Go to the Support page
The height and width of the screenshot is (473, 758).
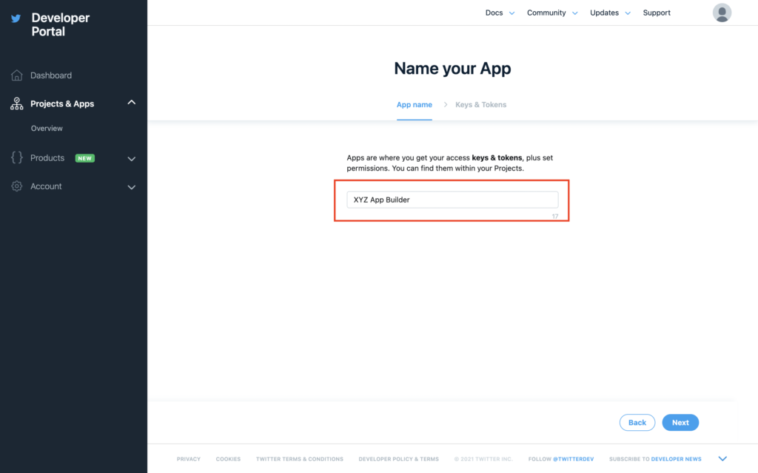(657, 13)
